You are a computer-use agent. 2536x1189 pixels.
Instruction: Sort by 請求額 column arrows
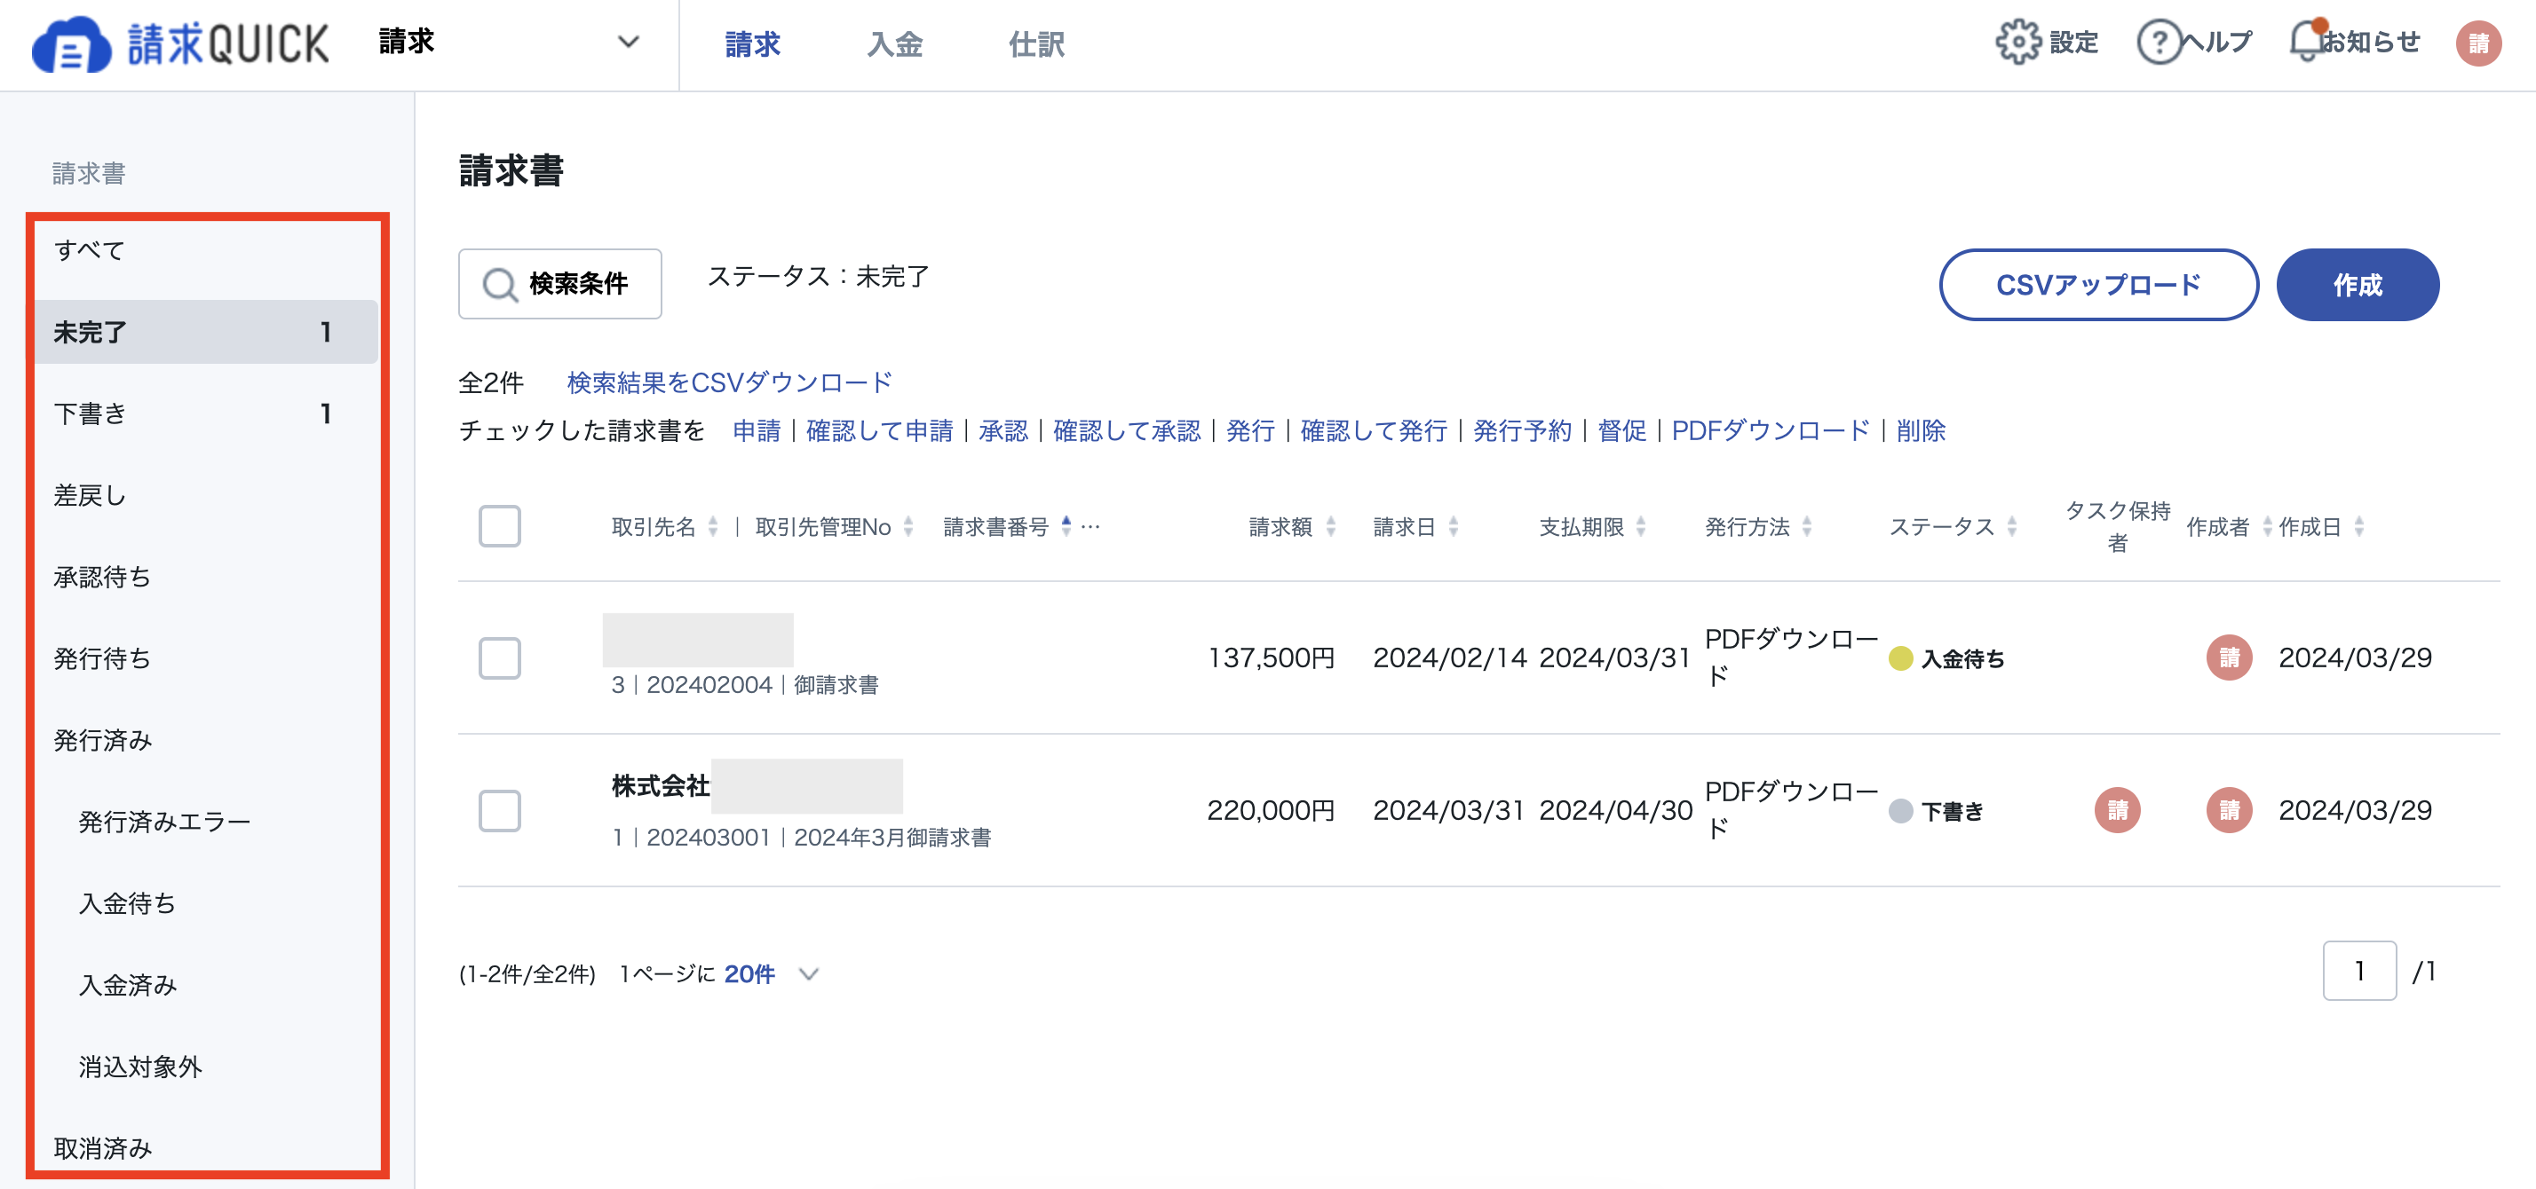1330,527
